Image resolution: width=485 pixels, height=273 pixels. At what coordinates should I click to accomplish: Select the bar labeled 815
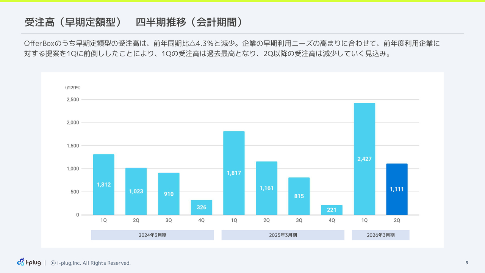pyautogui.click(x=299, y=196)
